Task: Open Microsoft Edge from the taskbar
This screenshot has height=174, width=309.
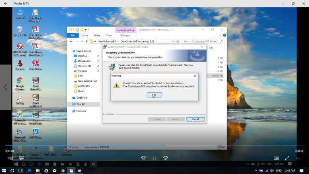Action: coord(29,170)
